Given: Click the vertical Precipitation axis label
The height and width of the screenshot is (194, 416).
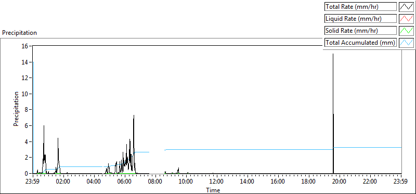Looking at the screenshot, I should [x=16, y=109].
